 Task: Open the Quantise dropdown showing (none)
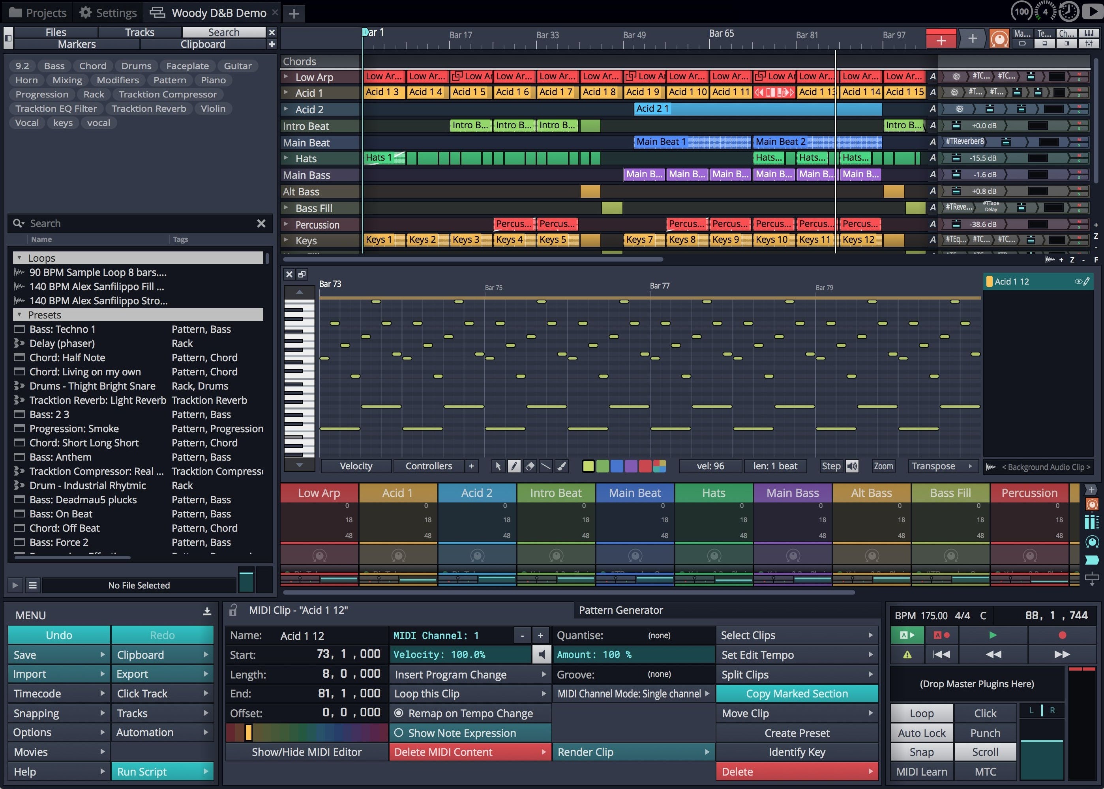pos(633,635)
